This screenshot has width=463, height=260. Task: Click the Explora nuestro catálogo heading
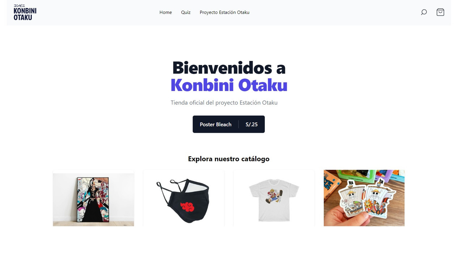coord(229,159)
